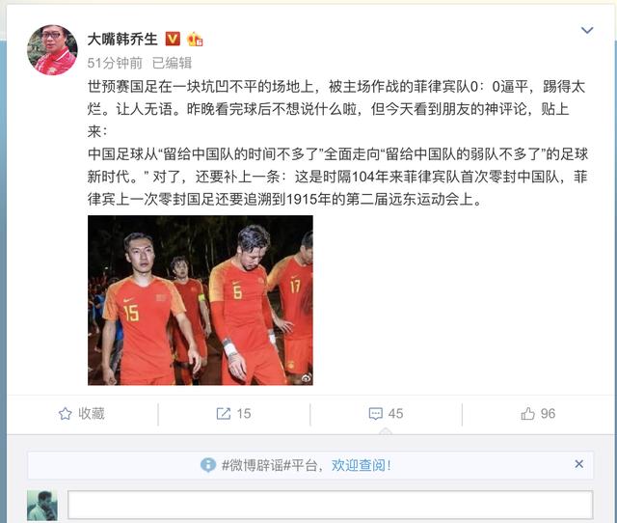Click the username 大嘴韩乔生
This screenshot has height=523, width=617.
pos(122,39)
